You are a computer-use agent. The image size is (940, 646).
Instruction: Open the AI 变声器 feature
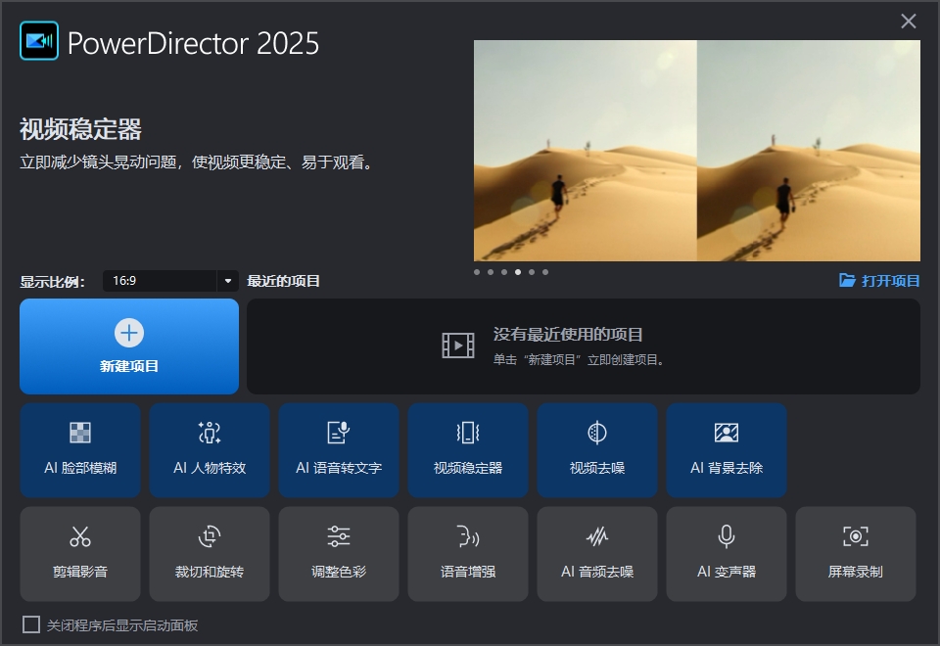pyautogui.click(x=727, y=554)
